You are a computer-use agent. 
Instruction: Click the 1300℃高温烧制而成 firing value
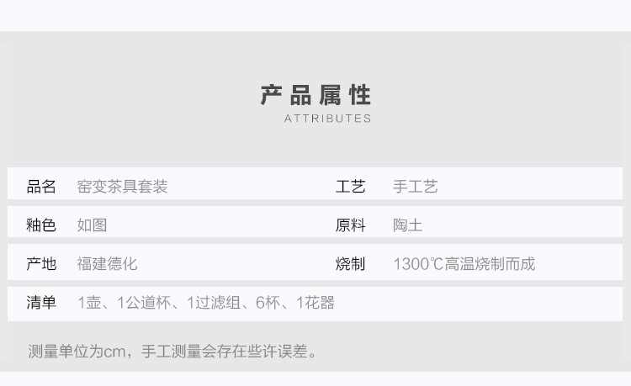tap(464, 264)
